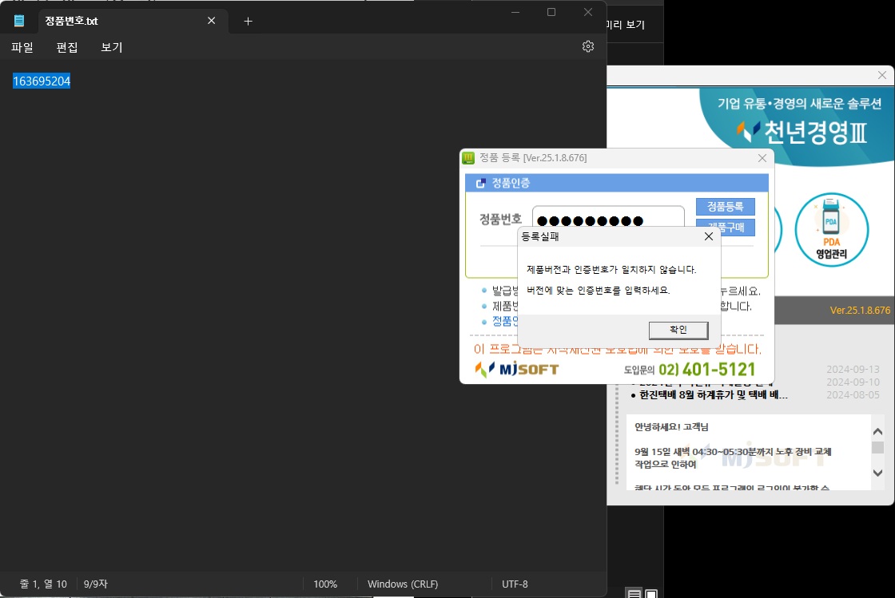Image resolution: width=895 pixels, height=598 pixels.
Task: Close the 천년경영 launcher window
Action: [x=882, y=75]
